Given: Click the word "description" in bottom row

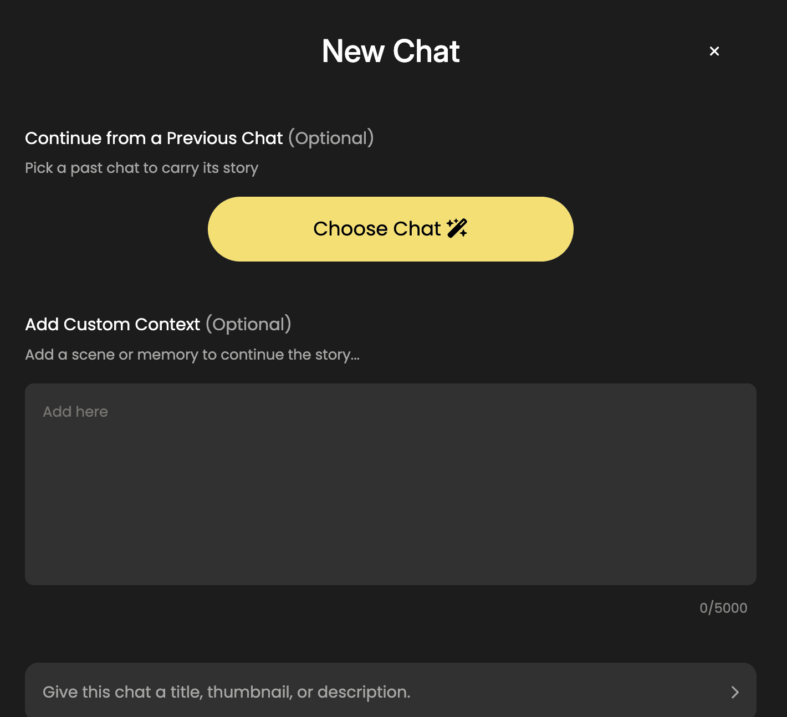Looking at the screenshot, I should (363, 692).
